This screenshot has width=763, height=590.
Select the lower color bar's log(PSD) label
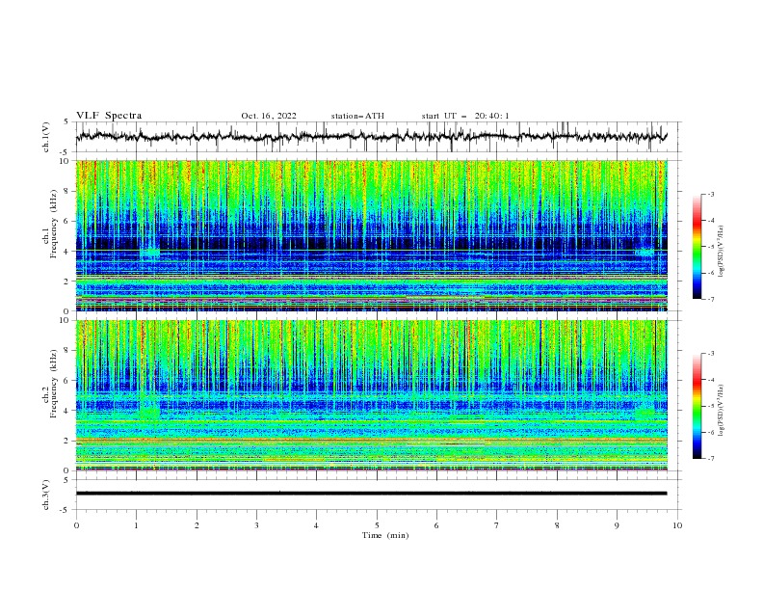click(x=722, y=410)
